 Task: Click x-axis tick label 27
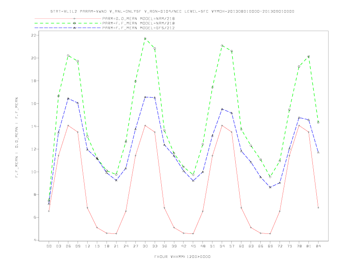click(135, 246)
